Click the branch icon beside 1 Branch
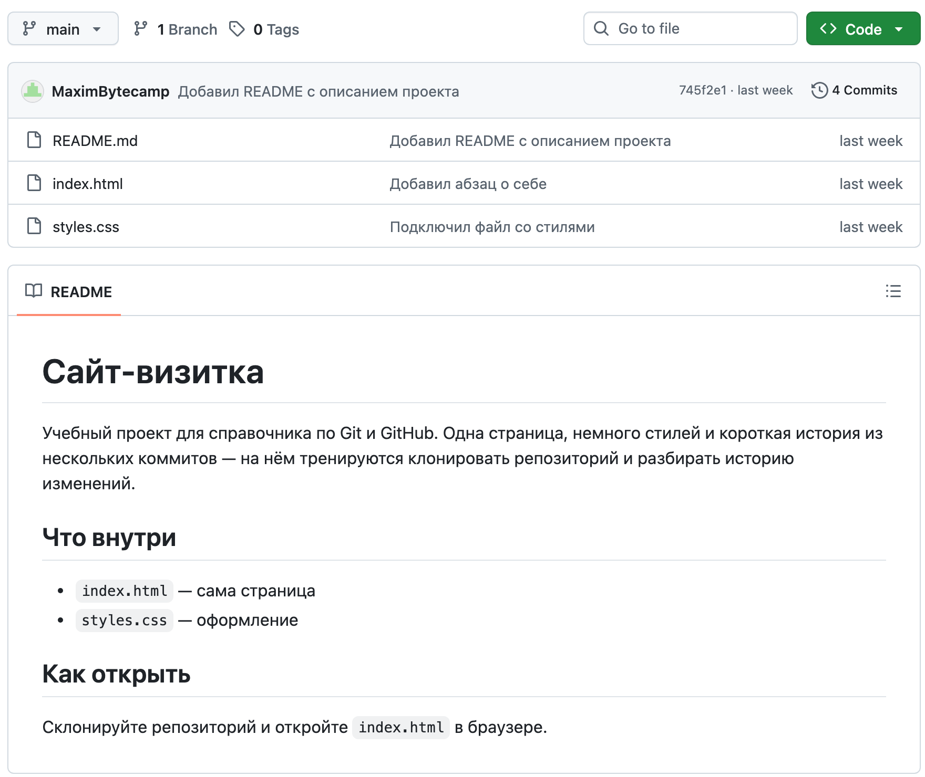 140,29
